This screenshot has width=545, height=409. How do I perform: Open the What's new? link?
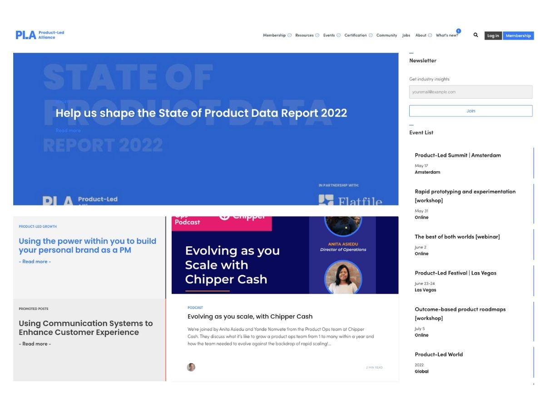pos(447,35)
